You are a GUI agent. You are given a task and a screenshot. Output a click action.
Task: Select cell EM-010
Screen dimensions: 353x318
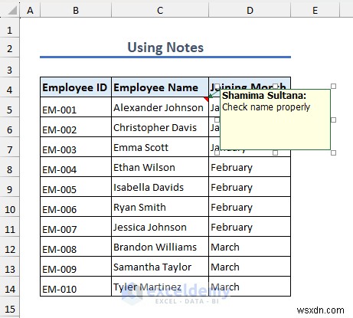tap(76, 287)
